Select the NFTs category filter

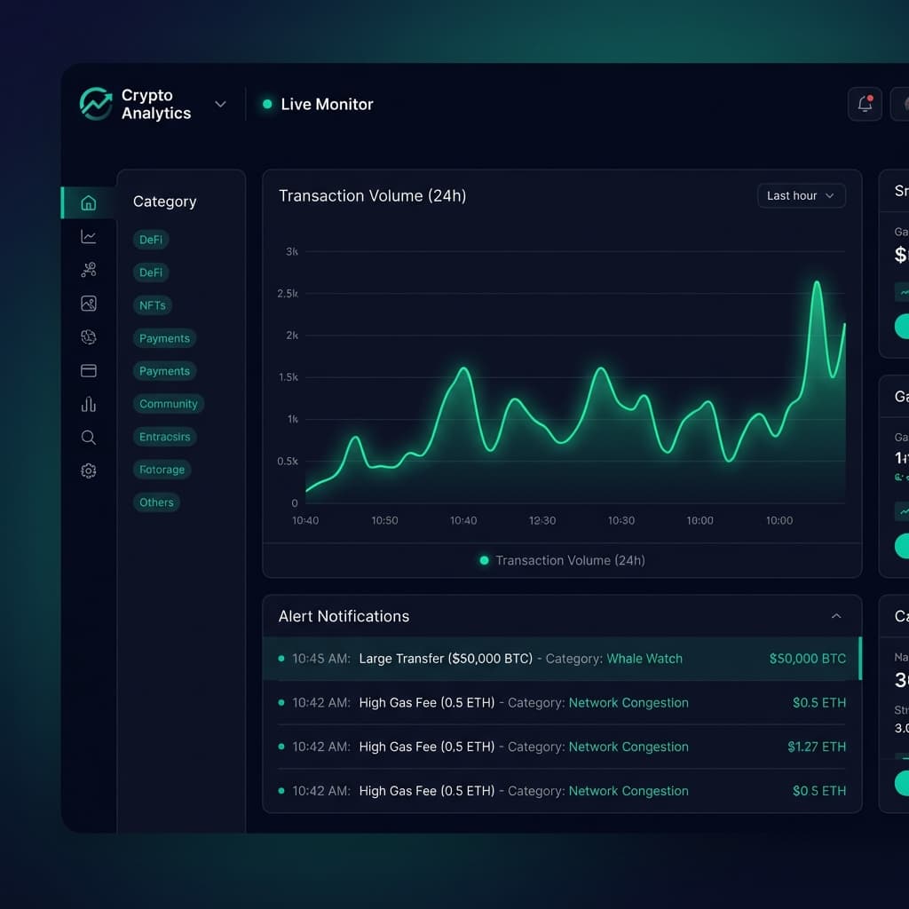coord(152,304)
